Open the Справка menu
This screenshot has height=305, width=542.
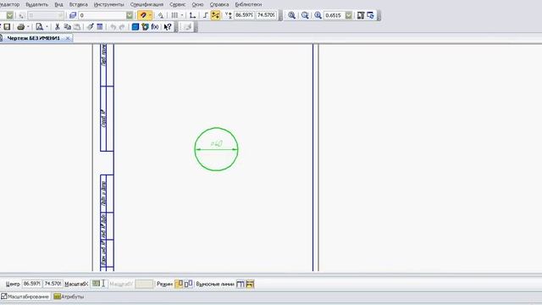coord(219,5)
